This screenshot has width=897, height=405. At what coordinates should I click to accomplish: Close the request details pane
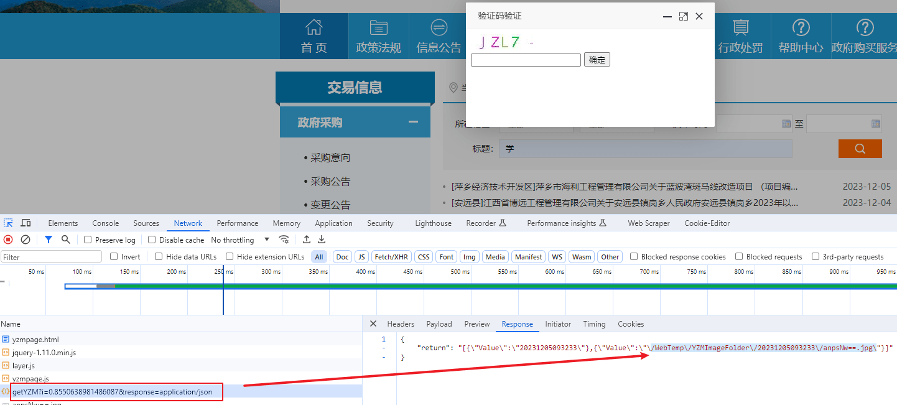click(373, 324)
